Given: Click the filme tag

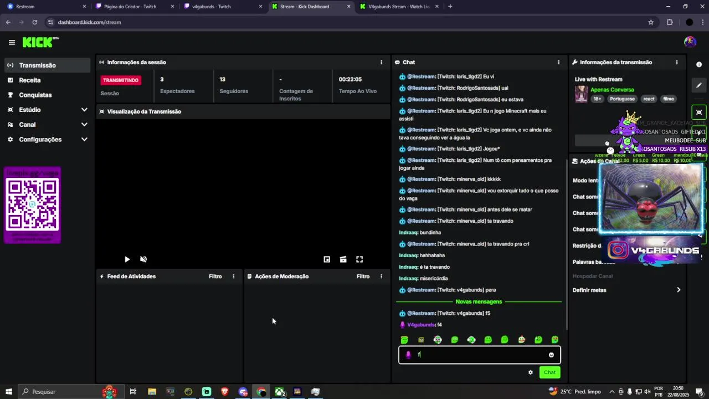Looking at the screenshot, I should 669,99.
